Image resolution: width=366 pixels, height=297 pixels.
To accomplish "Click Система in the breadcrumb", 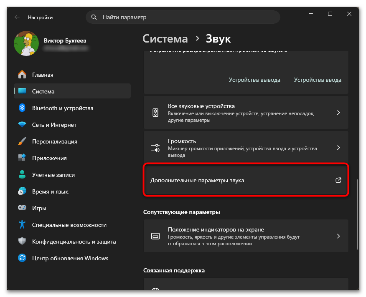I will [x=165, y=39].
